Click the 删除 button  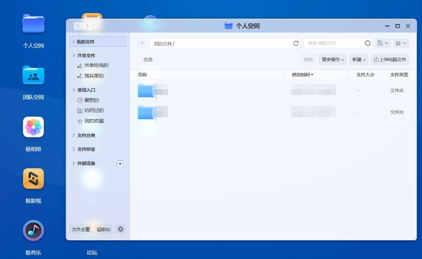click(309, 59)
